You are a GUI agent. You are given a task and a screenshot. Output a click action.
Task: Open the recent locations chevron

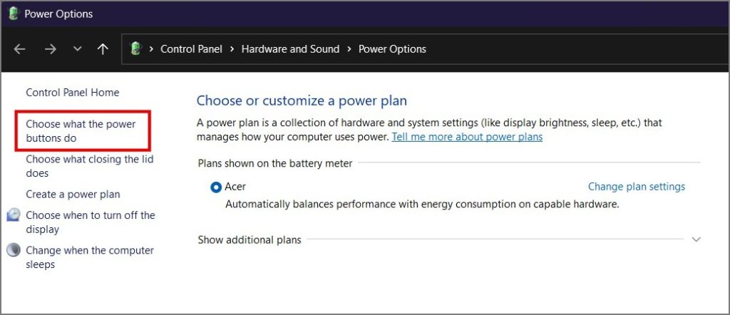(77, 49)
